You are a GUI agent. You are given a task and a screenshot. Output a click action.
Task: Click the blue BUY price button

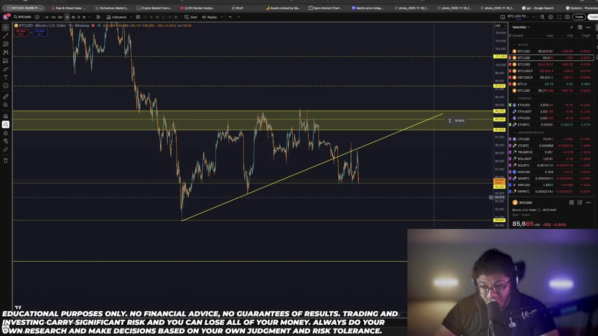pyautogui.click(x=40, y=33)
